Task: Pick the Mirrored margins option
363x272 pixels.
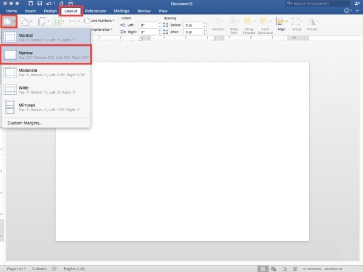Action: click(45, 107)
